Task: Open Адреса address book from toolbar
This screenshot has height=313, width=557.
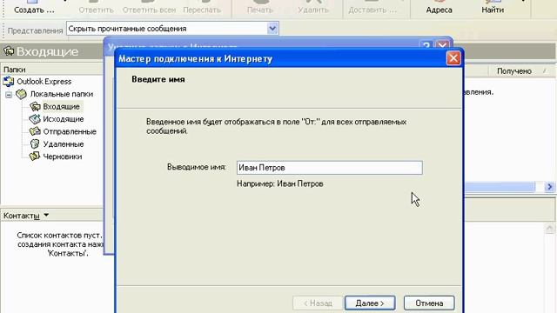Action: (439, 7)
